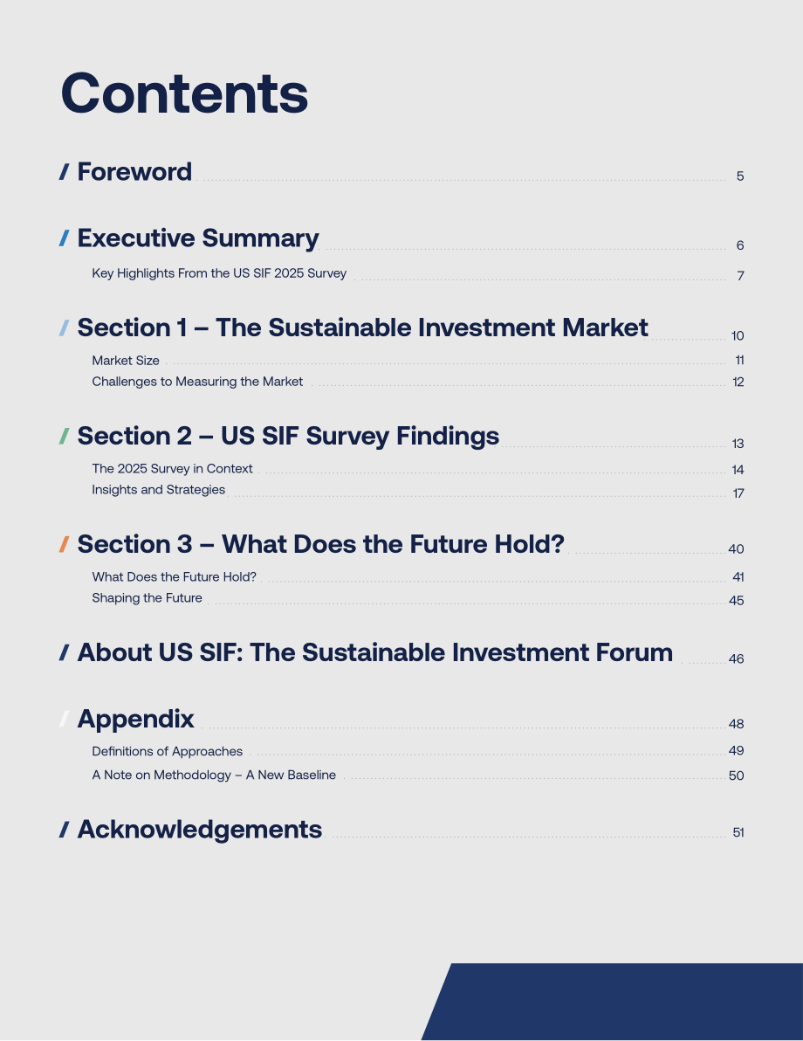Open Insights and Strategies entry
This screenshot has height=1041, width=803.
tap(159, 490)
